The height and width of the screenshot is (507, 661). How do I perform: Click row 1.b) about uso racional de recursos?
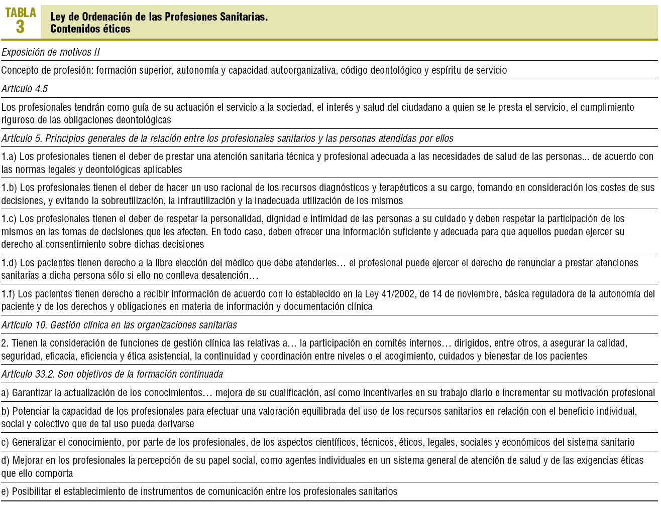click(x=327, y=194)
